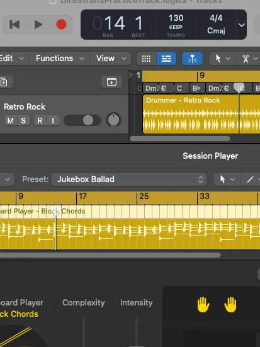
Task: Click the duplicate track icon
Action: point(4,82)
